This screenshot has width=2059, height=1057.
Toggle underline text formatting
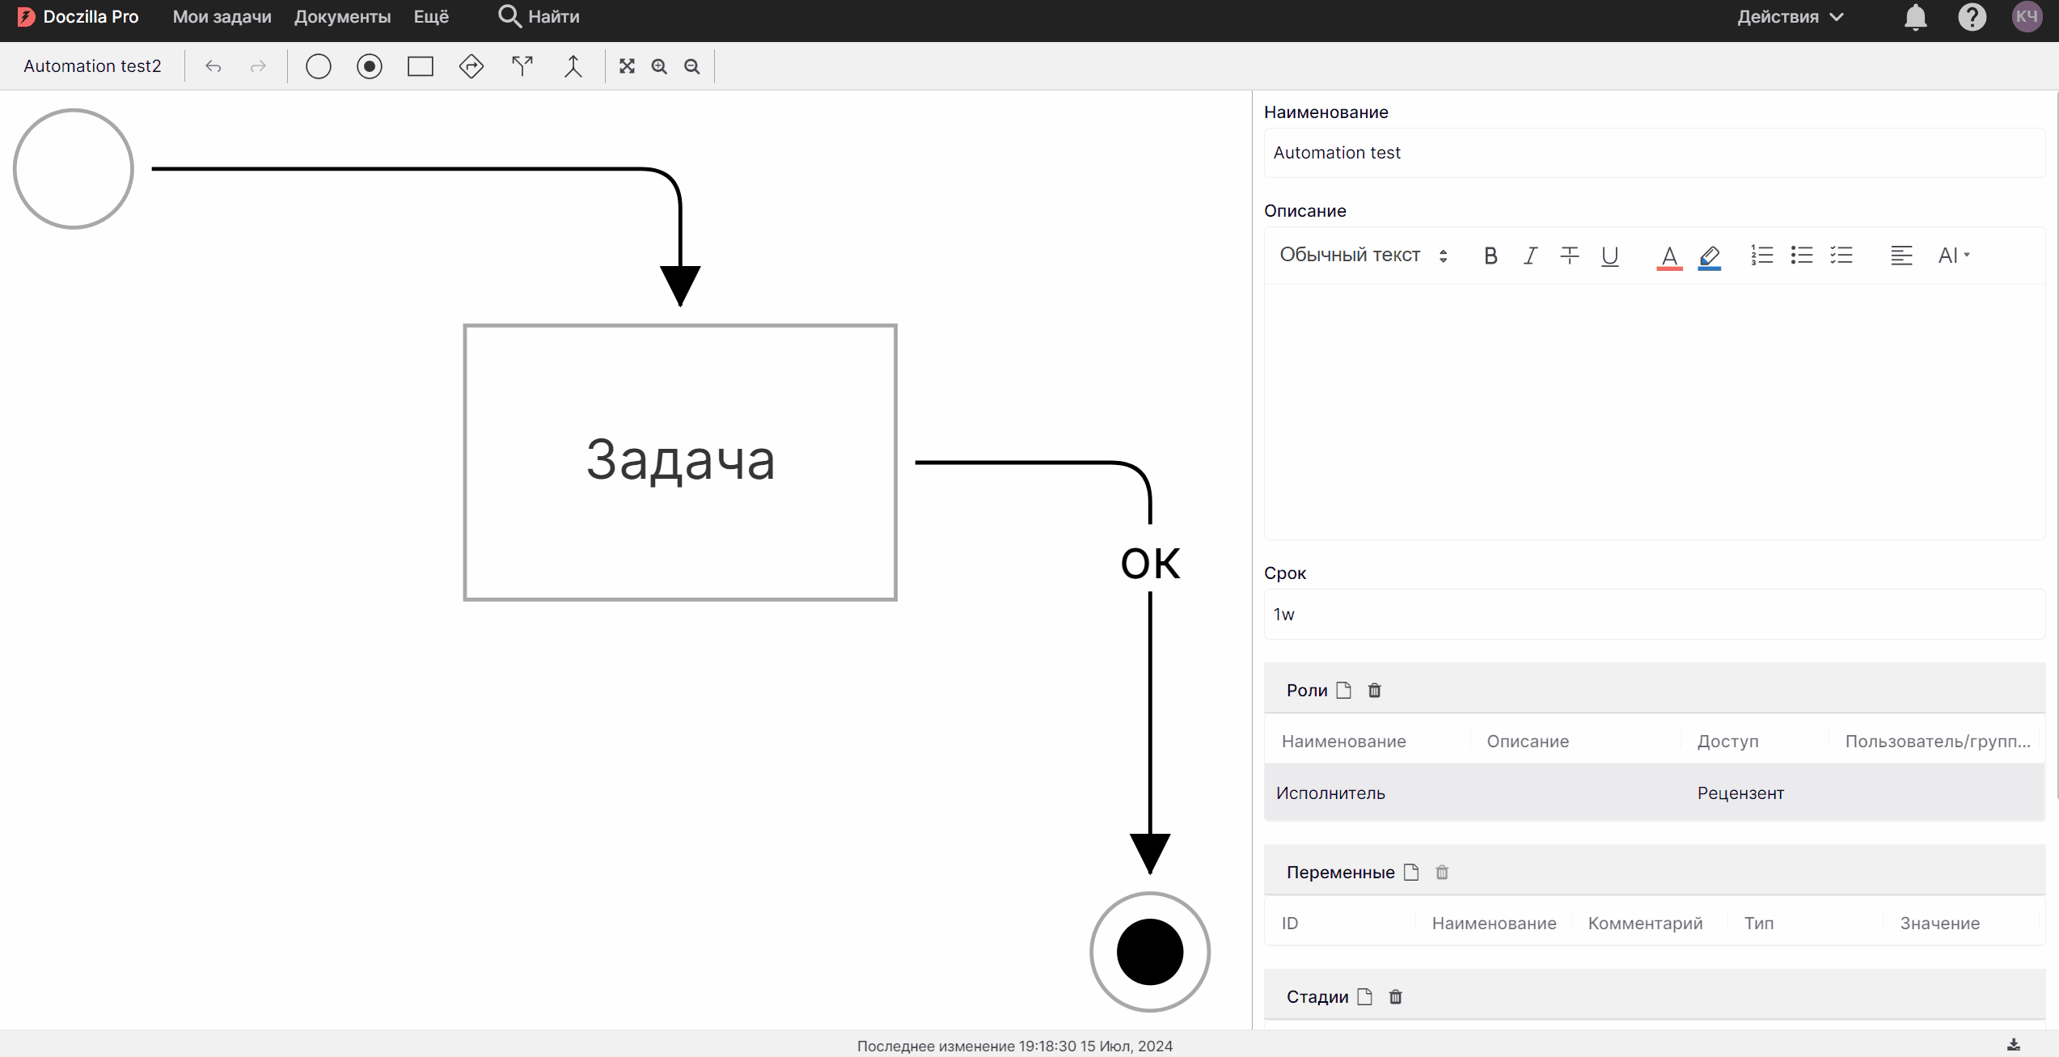coord(1609,256)
